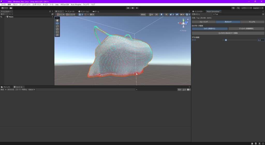Screen dimensions: 265x145
Task: Open the Layout dropdown
Action: point(258,8)
